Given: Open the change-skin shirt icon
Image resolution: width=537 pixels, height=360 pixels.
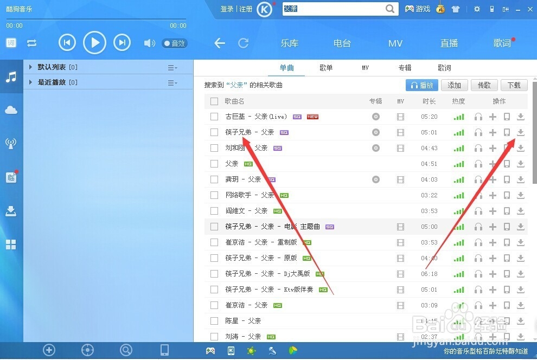Looking at the screenshot, I should click(x=456, y=9).
